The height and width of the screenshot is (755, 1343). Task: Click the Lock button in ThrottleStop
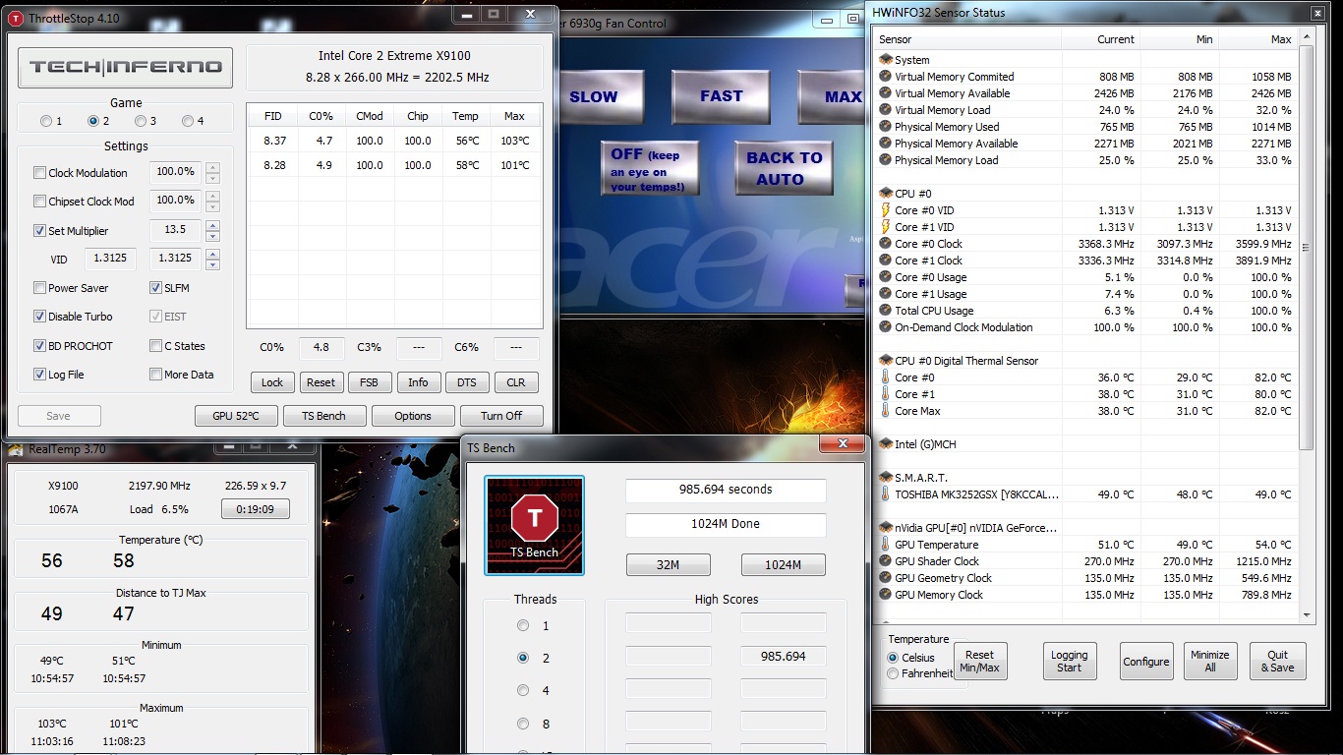[x=272, y=382]
